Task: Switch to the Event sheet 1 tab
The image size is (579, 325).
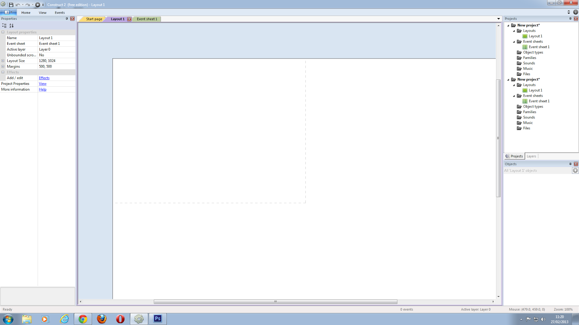Action: pos(147,19)
